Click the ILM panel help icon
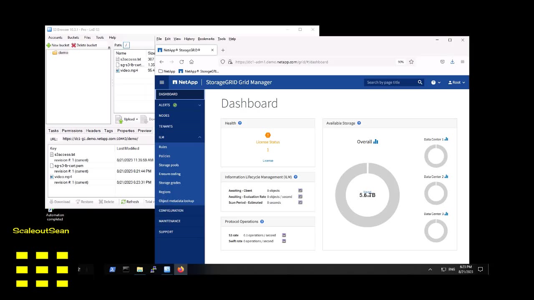 click(x=295, y=177)
